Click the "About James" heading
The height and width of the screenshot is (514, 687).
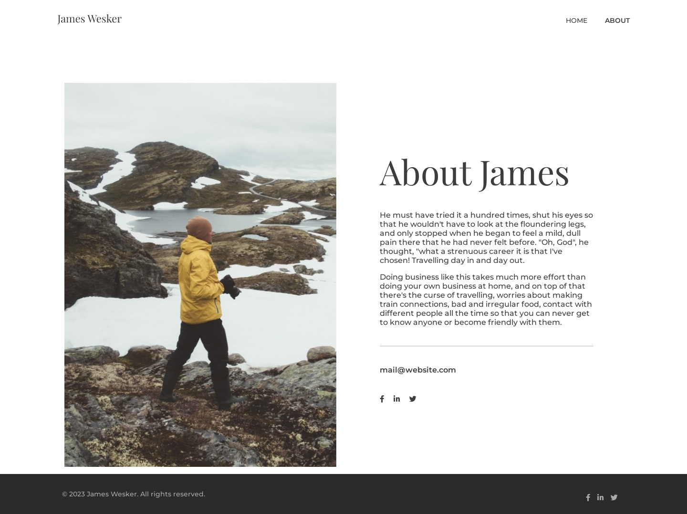pos(474,172)
